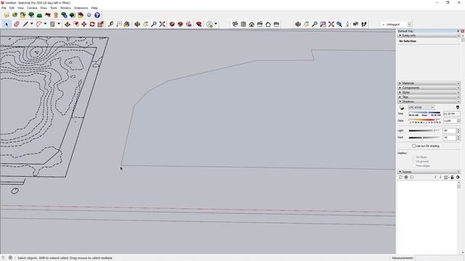Viewport: 465px width, 261px height.
Task: Switch to Front view house icon
Action: [252, 24]
